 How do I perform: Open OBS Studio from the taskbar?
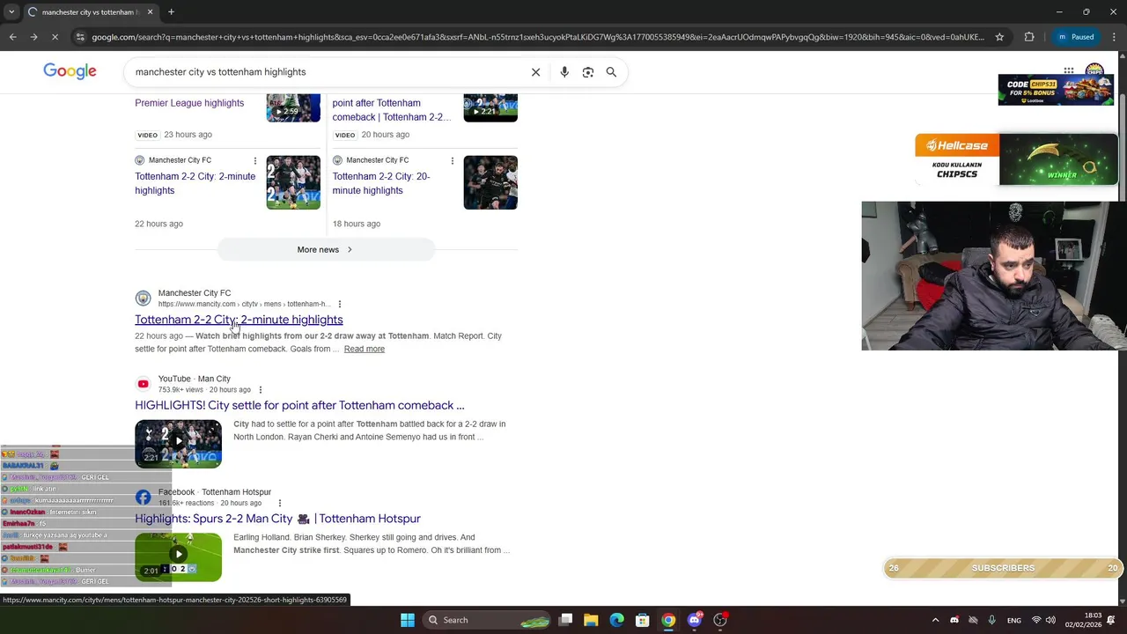tap(720, 620)
